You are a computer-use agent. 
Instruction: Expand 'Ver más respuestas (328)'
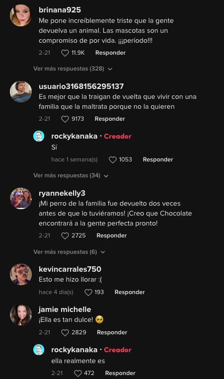(73, 69)
